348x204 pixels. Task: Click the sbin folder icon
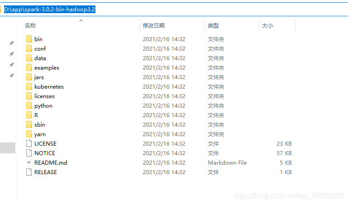29,124
